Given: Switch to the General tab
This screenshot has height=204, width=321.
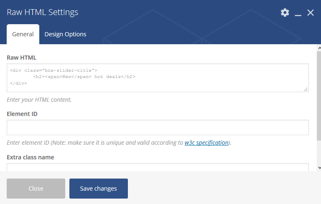Looking at the screenshot, I should point(23,34).
